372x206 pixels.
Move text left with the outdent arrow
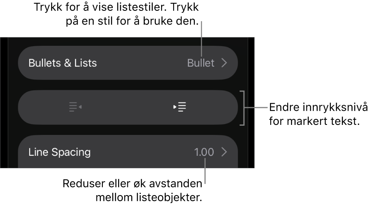80,107
